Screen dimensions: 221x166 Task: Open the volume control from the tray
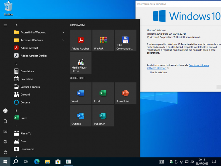192,161
